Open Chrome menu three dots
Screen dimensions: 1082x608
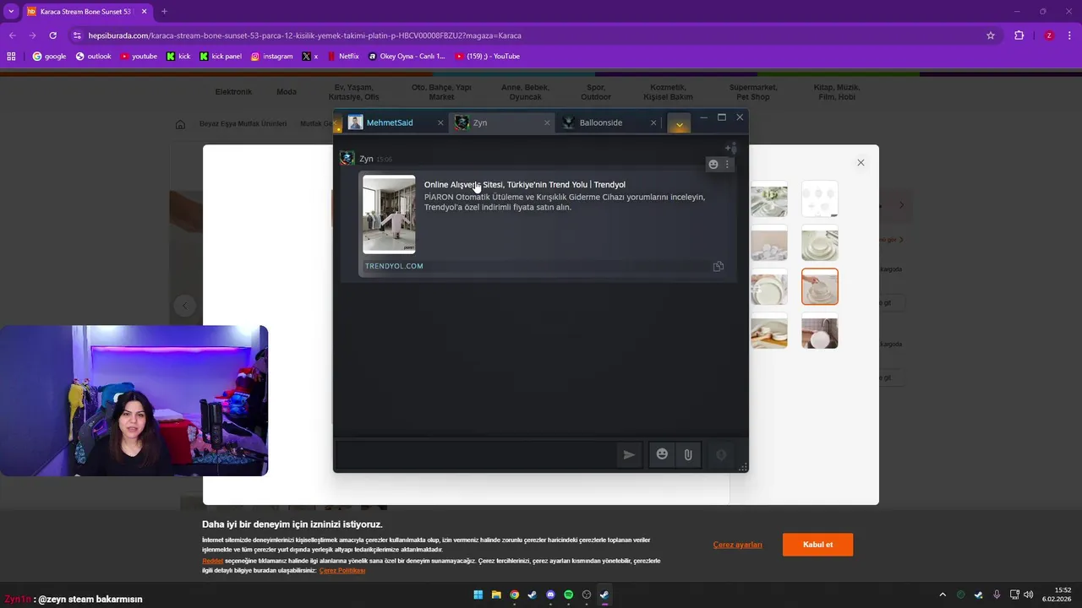pyautogui.click(x=1069, y=35)
